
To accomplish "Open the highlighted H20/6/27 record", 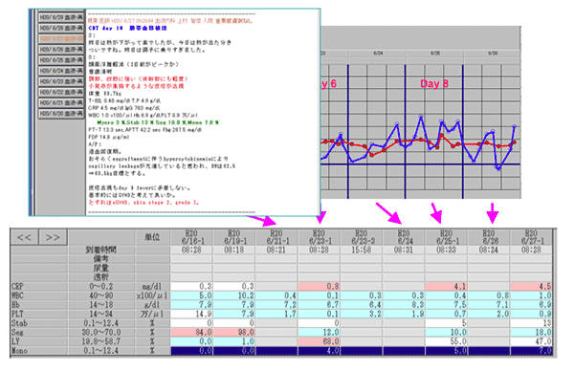I will [61, 38].
